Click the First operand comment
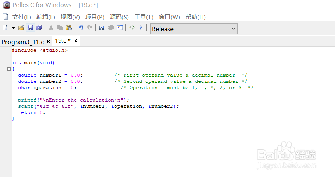Viewport: 335px width, 177px height. 181,75
